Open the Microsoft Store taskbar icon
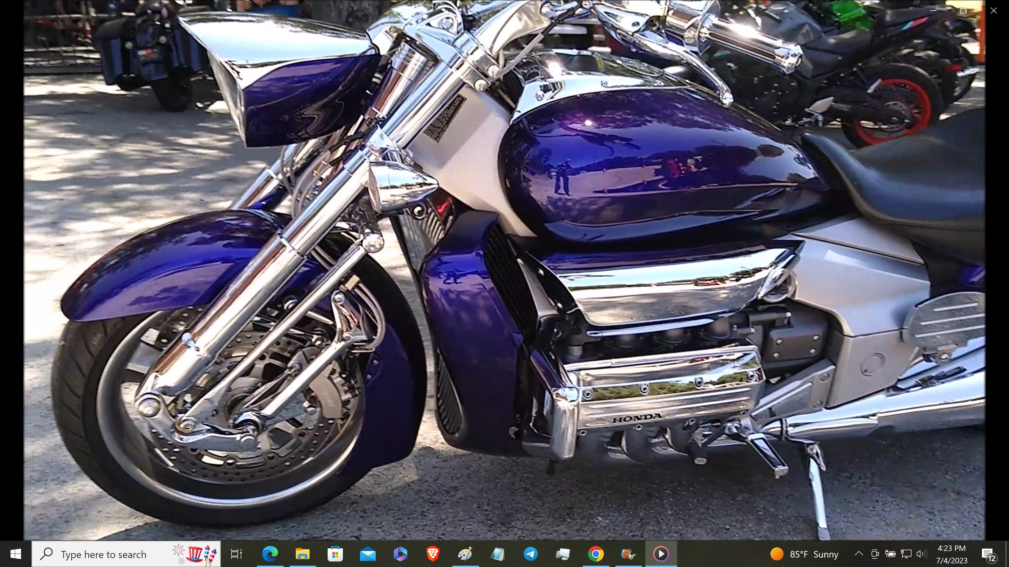The height and width of the screenshot is (567, 1009). (x=335, y=554)
